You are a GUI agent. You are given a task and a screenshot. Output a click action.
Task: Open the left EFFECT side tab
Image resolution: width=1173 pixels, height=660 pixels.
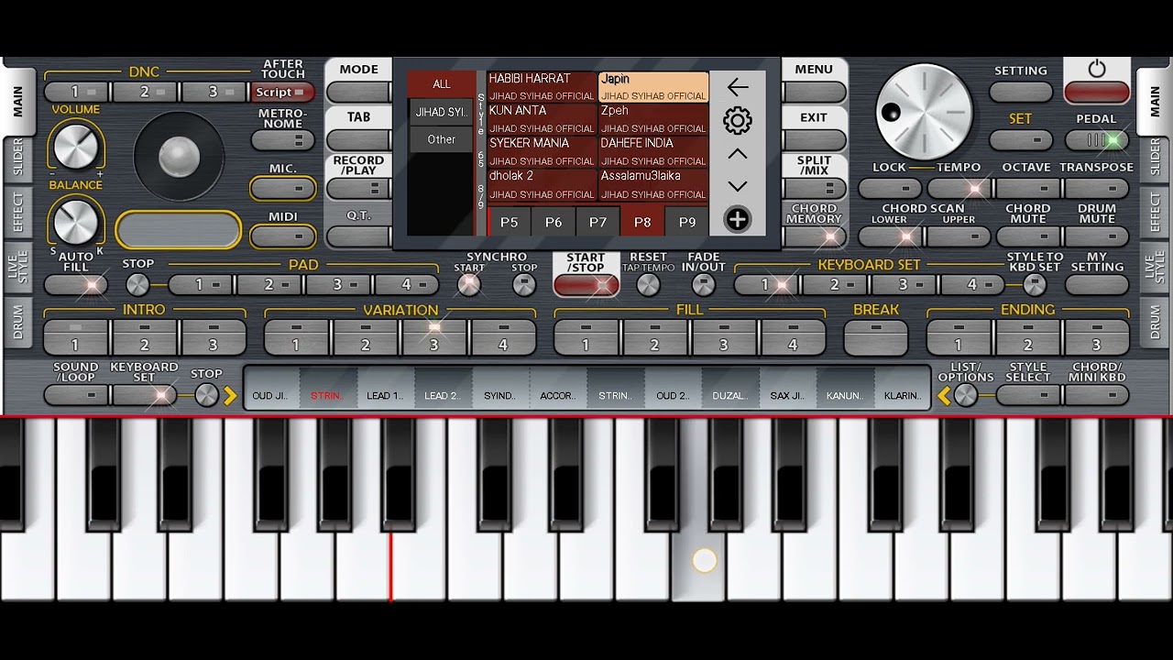pyautogui.click(x=17, y=214)
